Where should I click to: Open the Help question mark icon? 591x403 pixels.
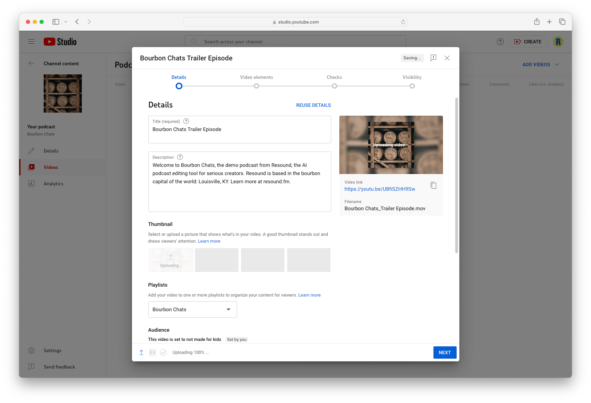[500, 41]
